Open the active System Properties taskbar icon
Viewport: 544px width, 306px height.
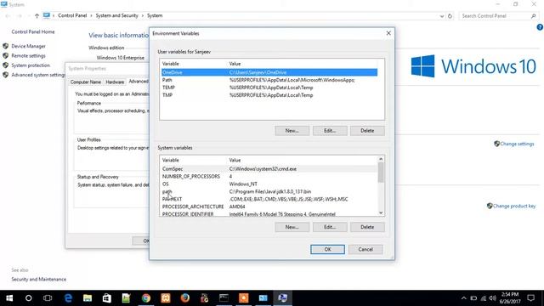[x=282, y=298]
